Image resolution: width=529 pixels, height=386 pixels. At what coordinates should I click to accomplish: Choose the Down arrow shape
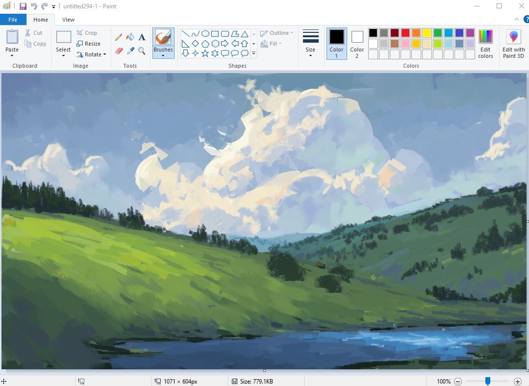click(185, 53)
